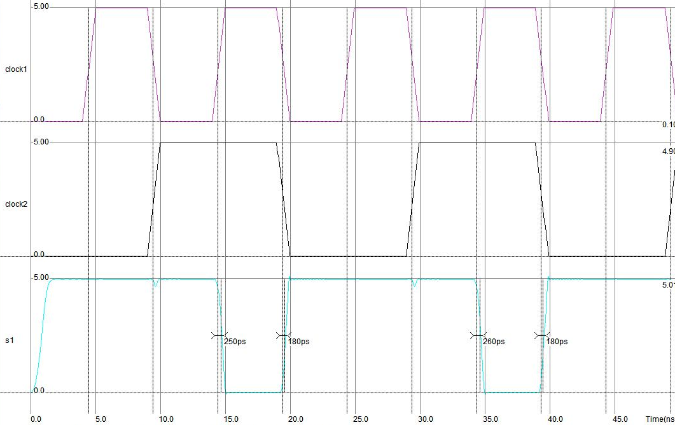This screenshot has width=675, height=425.
Task: Click the 0.0 voltage label of s1
Action: click(39, 391)
